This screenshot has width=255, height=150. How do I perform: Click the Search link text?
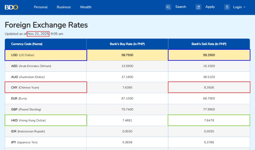(181, 7)
